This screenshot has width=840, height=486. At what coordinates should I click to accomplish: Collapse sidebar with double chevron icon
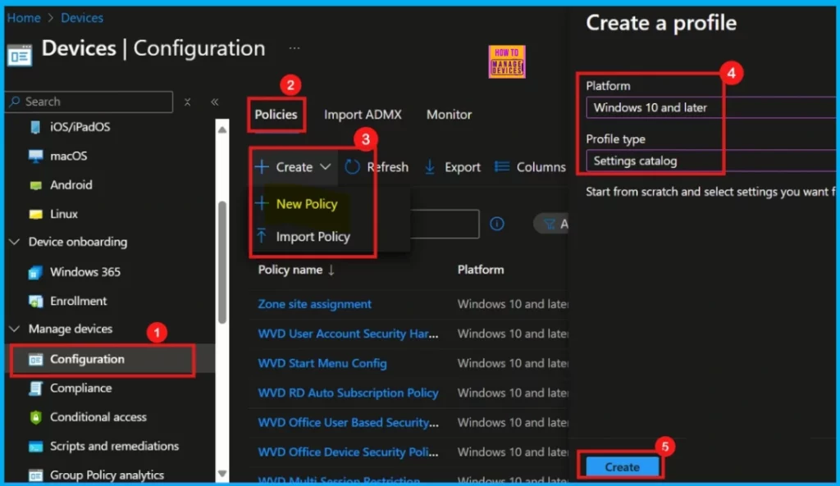tap(215, 102)
